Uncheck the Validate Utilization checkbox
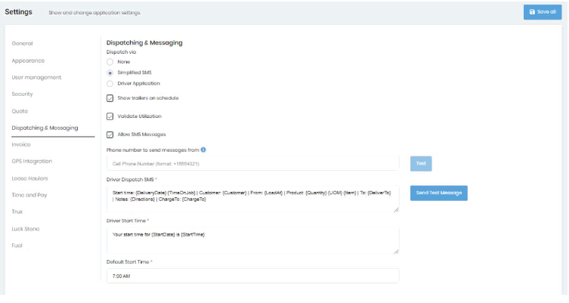Screen dimensions: 569x303 (110, 116)
